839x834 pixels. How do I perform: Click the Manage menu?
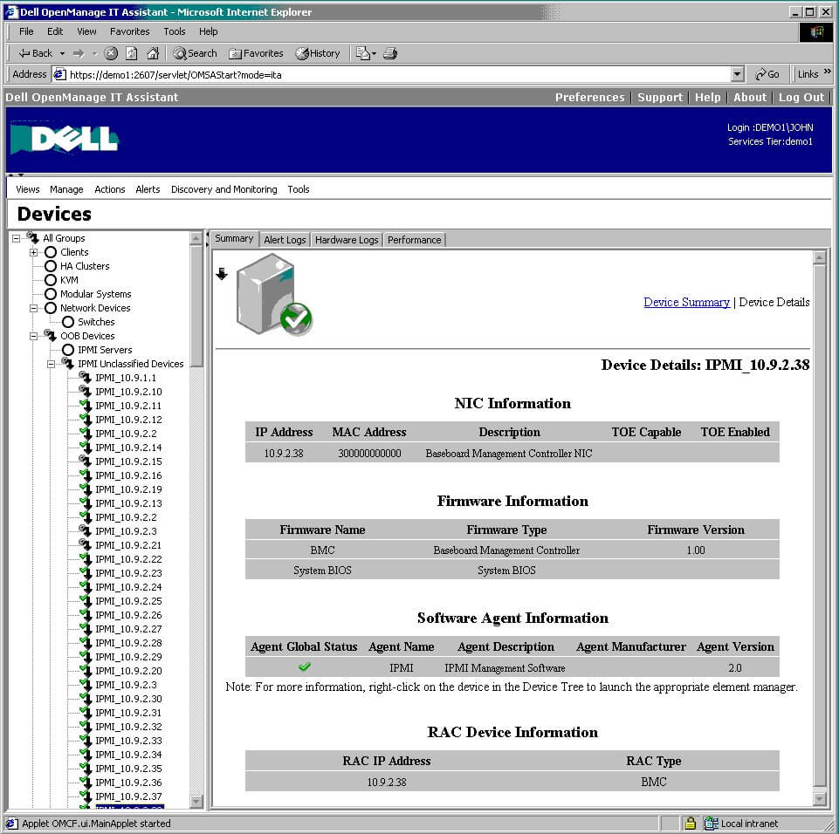66,189
